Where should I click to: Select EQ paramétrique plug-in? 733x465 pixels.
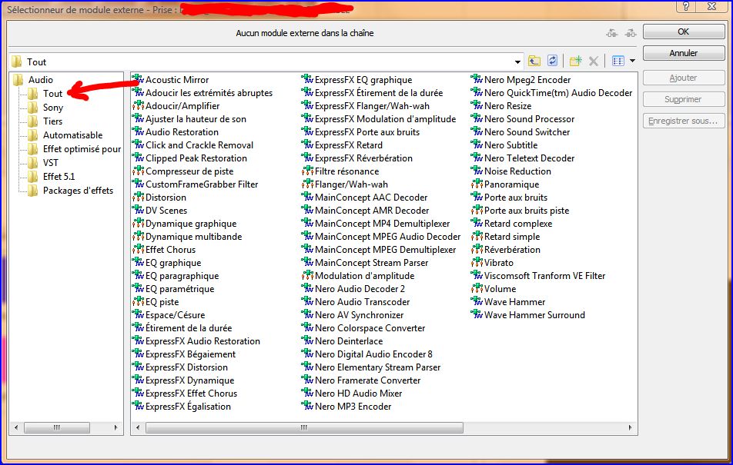pyautogui.click(x=179, y=288)
